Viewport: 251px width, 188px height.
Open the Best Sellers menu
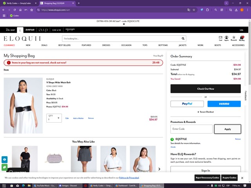click(64, 45)
